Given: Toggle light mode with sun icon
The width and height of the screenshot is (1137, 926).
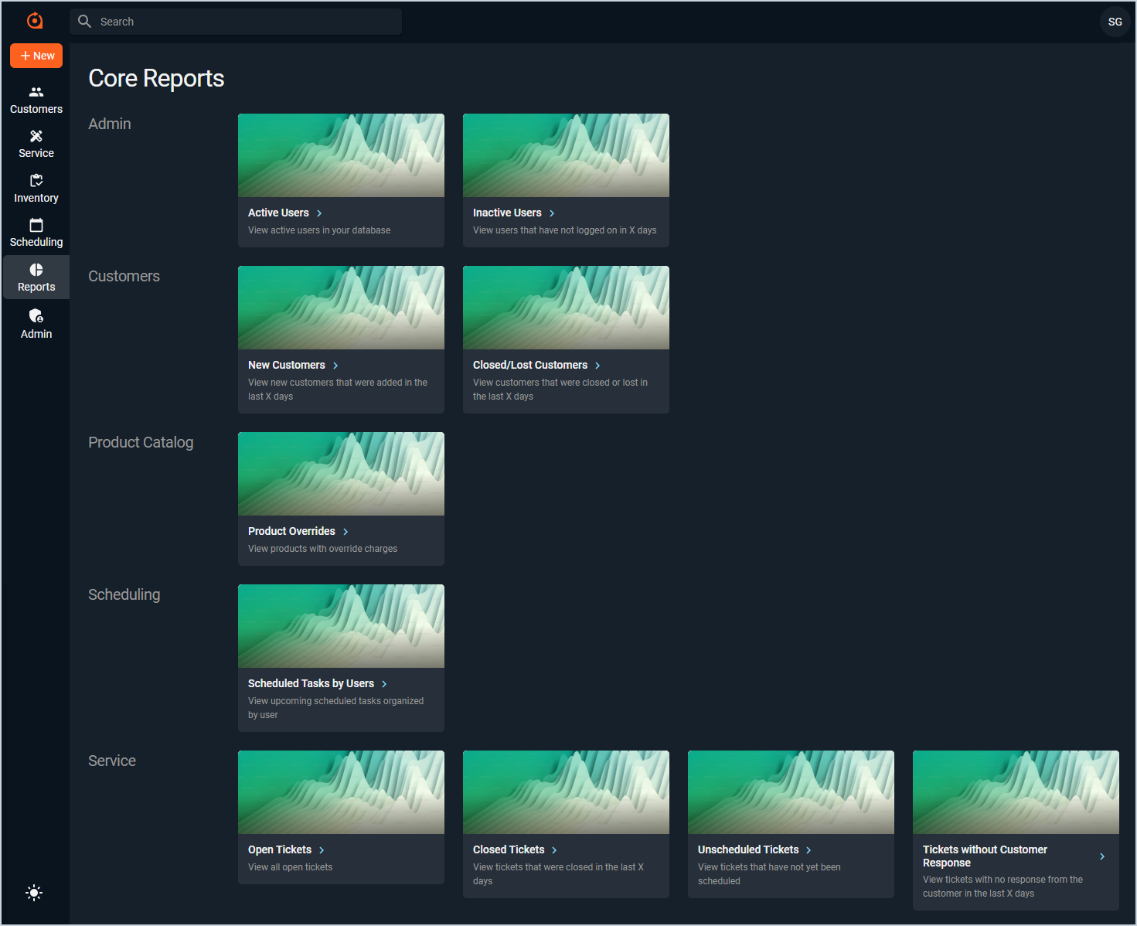Looking at the screenshot, I should point(34,893).
